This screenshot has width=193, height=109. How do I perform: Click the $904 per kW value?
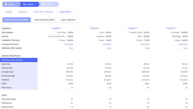[147, 84]
